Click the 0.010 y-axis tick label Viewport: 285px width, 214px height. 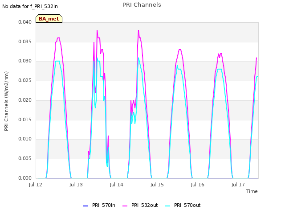click(25, 139)
